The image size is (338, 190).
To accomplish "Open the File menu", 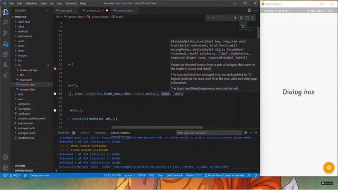I will coord(12,4).
